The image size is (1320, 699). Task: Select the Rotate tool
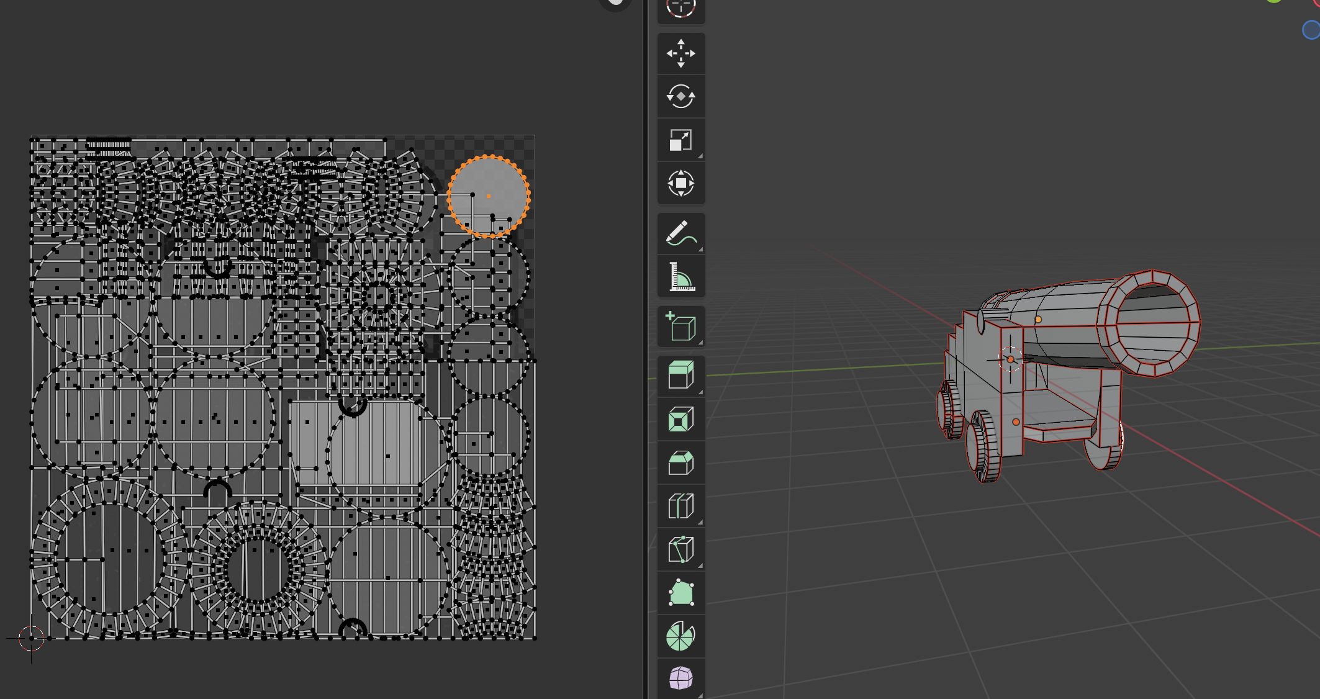681,97
